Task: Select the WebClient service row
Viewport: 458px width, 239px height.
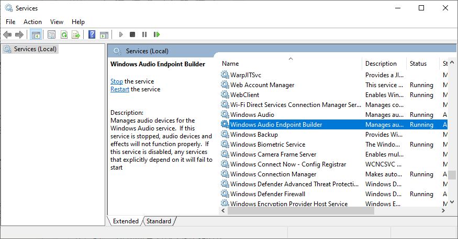Action: (x=334, y=94)
